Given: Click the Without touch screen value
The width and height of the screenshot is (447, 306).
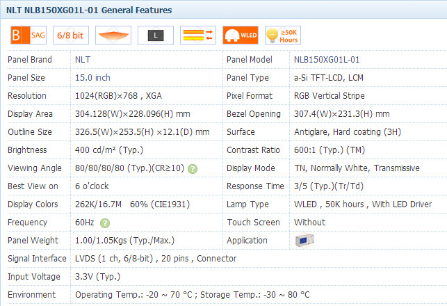Looking at the screenshot, I should point(309,223).
